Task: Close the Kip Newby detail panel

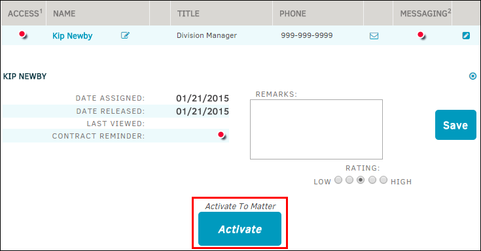Action: (x=472, y=76)
